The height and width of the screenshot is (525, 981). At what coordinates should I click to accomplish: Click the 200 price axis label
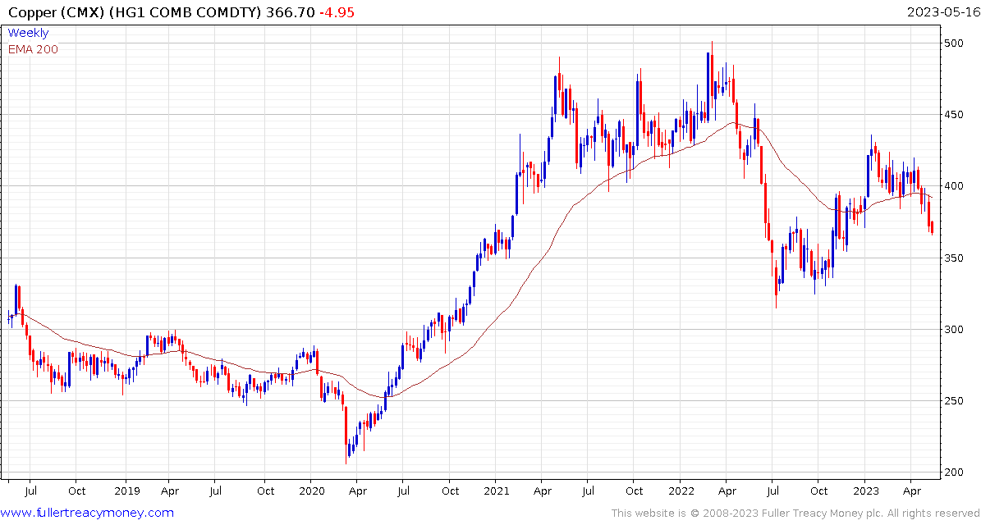tap(955, 472)
